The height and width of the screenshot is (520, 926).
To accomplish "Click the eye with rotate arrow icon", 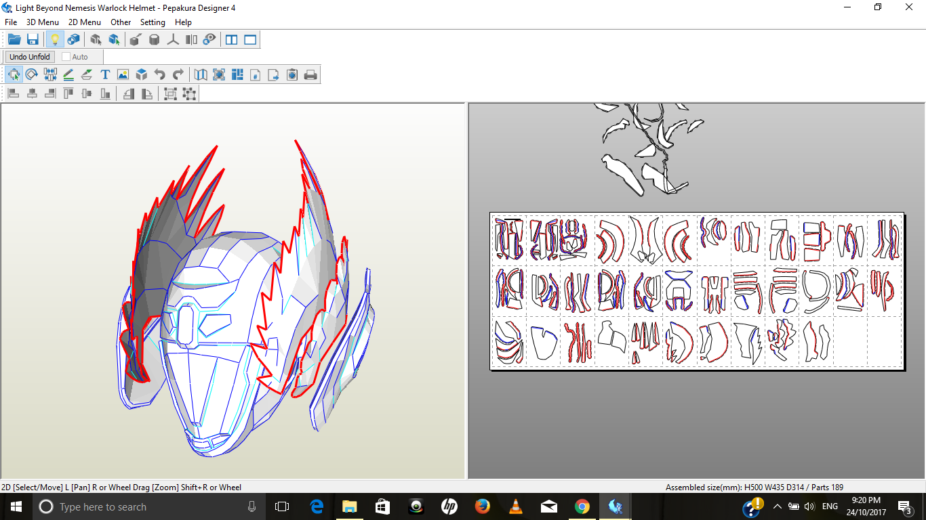I will tap(209, 40).
